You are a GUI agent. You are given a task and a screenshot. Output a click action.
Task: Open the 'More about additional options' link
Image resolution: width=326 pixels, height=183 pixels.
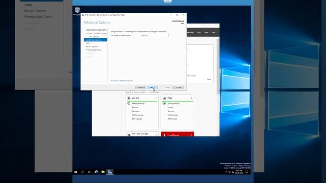coord(122,81)
